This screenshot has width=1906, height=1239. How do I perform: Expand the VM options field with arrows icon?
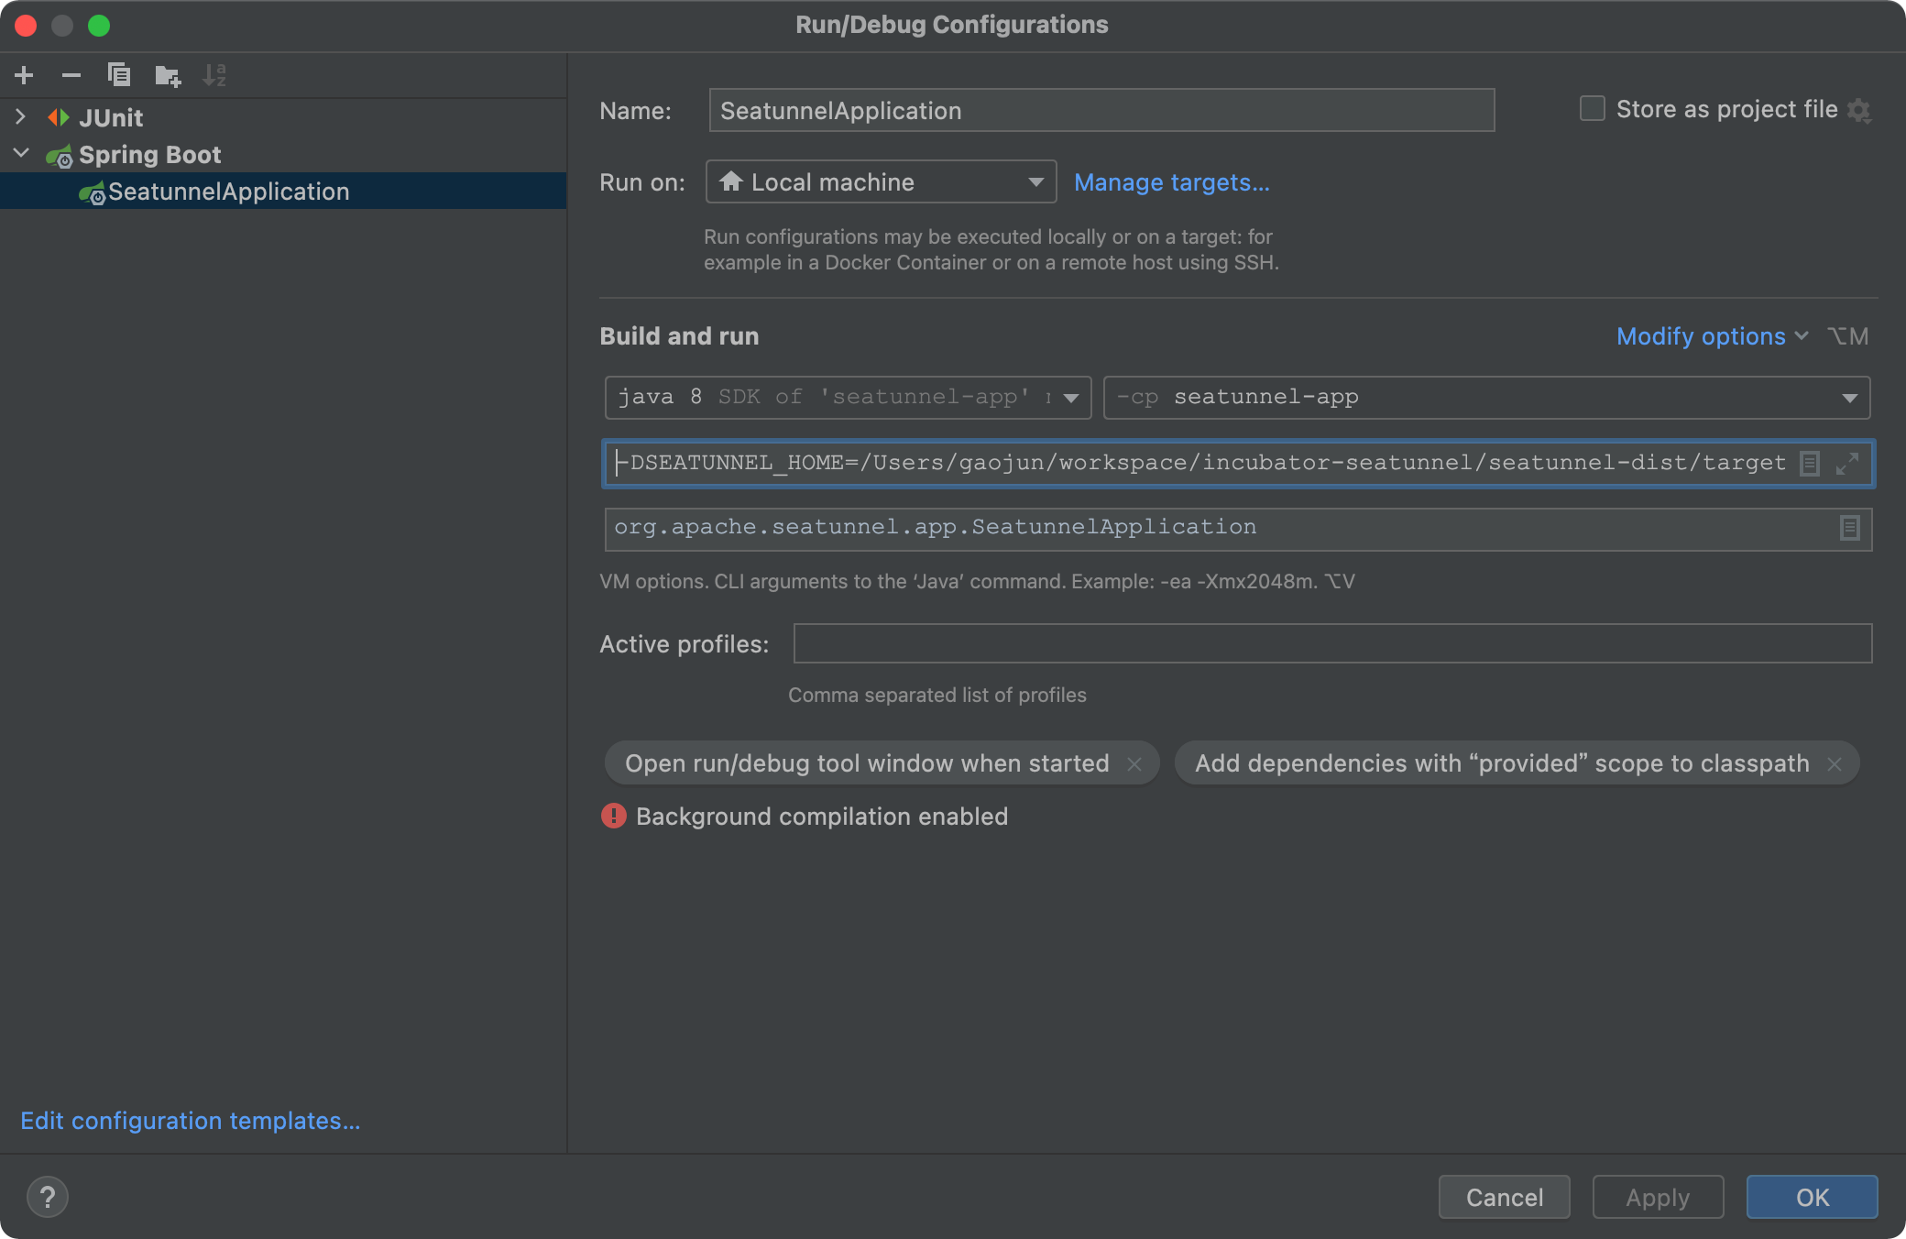[x=1847, y=464]
